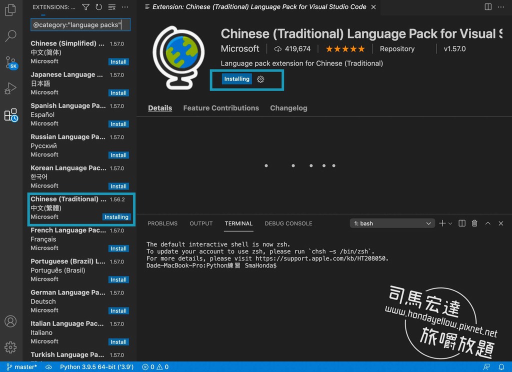Open notifications bell in status bar
Screen dimensions: 512x372
501,367
